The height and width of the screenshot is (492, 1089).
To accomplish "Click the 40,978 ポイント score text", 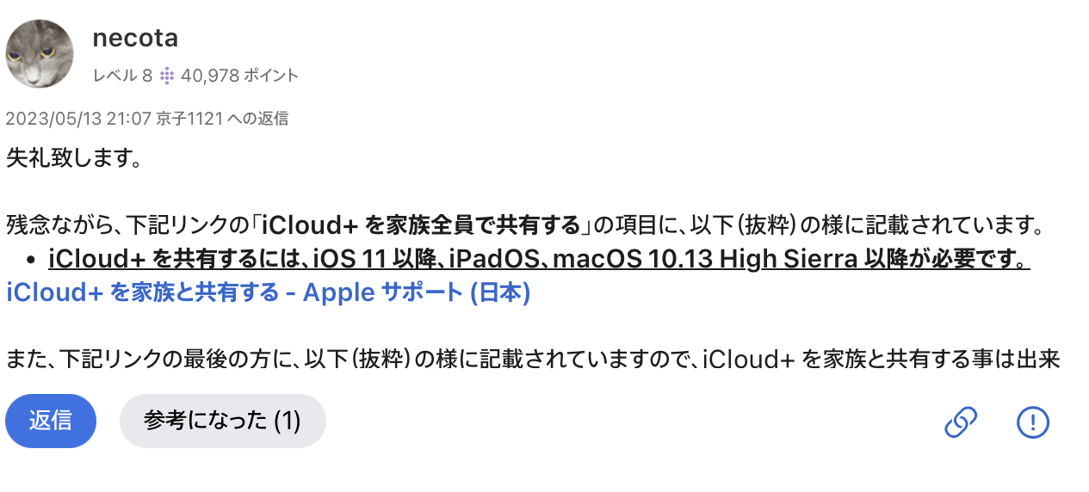I will point(239,76).
